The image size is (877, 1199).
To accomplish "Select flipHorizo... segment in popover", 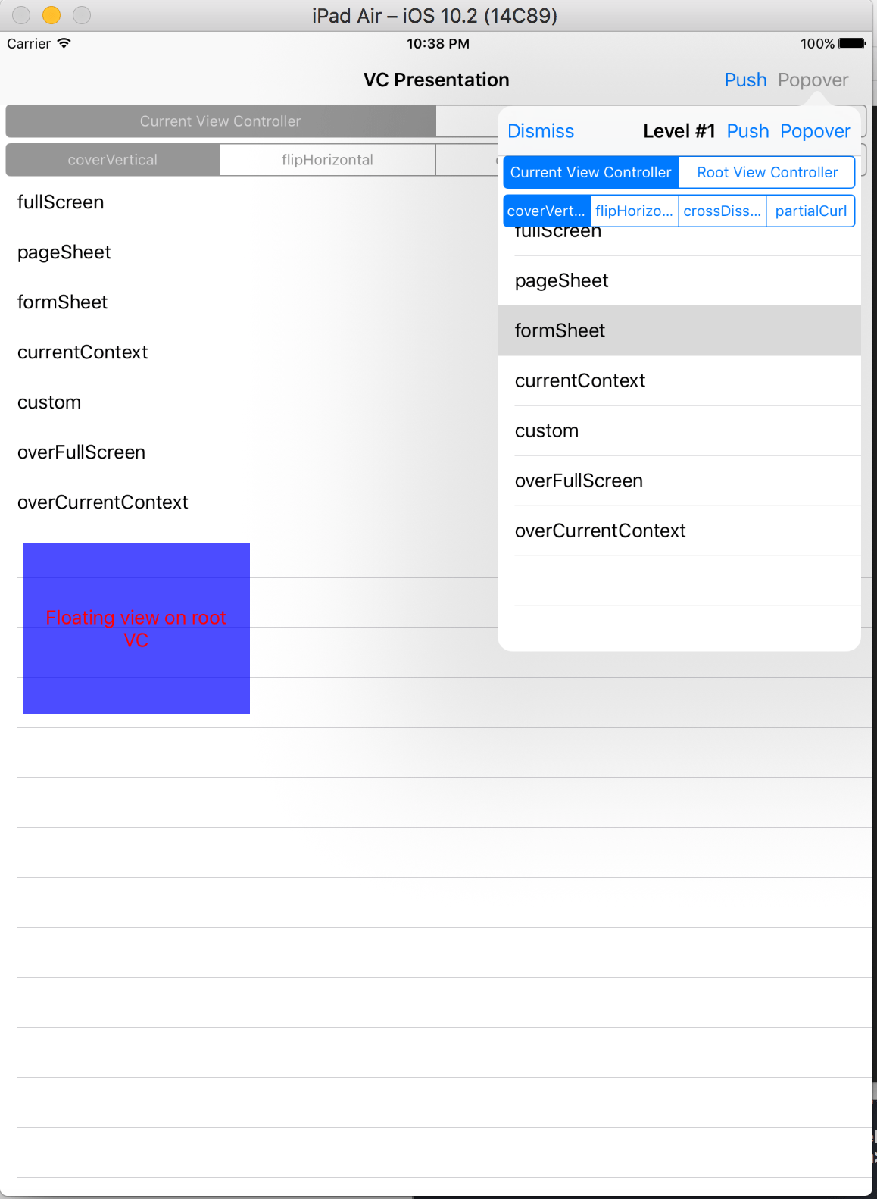I will coord(635,211).
